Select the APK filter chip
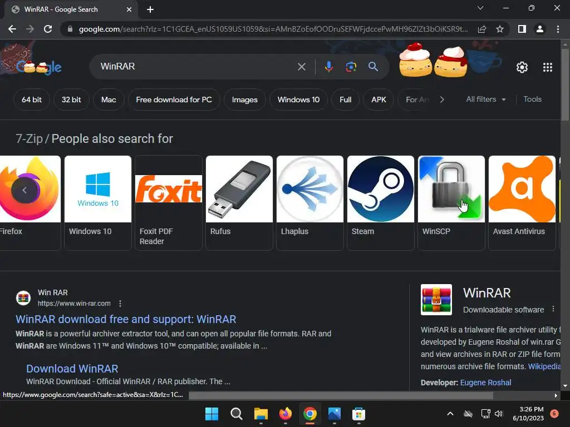 coord(379,100)
